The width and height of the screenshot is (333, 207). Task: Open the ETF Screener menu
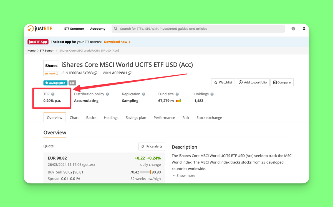tap(74, 29)
